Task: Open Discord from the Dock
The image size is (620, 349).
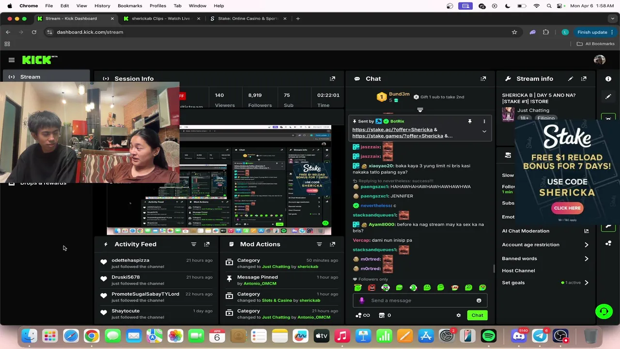Action: 518,336
